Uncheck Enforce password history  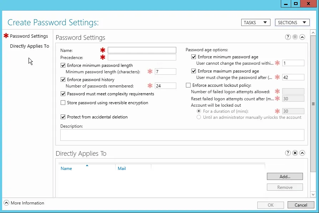[x=63, y=79]
